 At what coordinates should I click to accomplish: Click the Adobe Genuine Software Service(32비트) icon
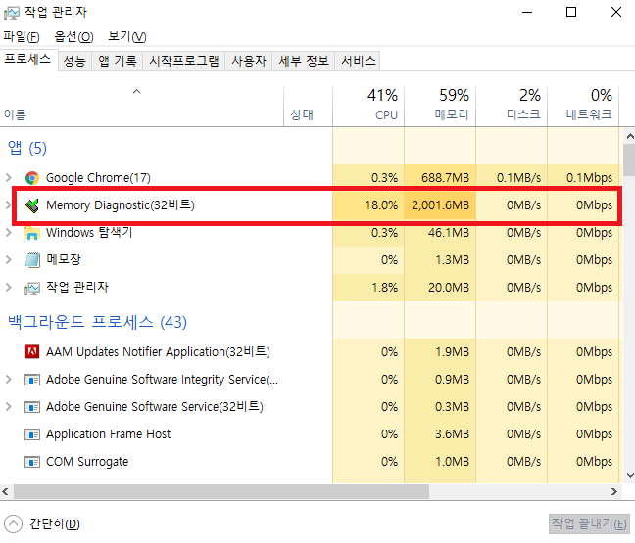[x=32, y=407]
